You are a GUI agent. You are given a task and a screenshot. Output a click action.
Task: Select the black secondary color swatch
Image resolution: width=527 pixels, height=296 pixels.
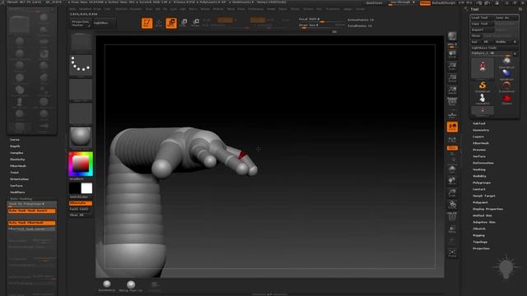coord(75,188)
